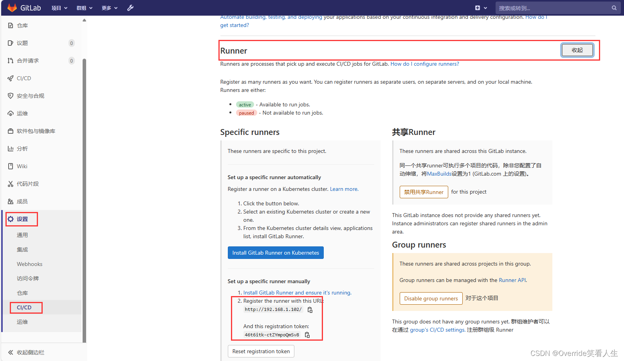Screen dimensions: 624x361
Task: Click the 议题 issues icon
Action: point(11,43)
